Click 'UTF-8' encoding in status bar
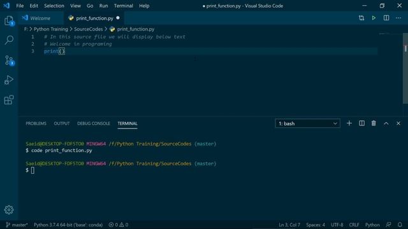 pos(337,225)
